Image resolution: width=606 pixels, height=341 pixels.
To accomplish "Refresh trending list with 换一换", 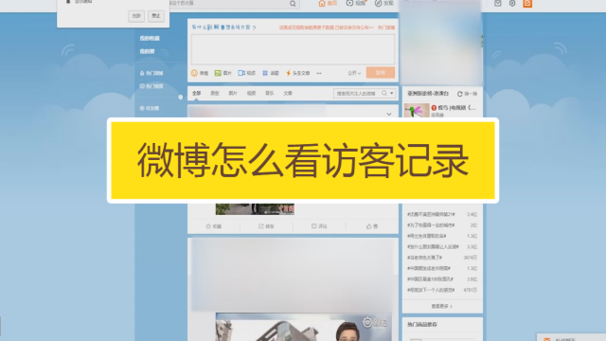I will click(467, 94).
